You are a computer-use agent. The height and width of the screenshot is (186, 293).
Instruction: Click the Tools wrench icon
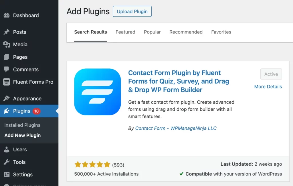click(x=7, y=162)
